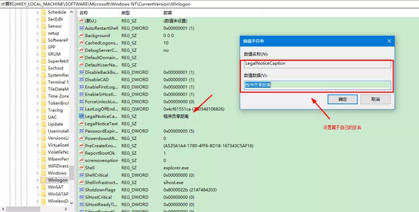Click the 数值名称 LegalNoticeCaption field
419x212 pixels.
click(x=317, y=64)
